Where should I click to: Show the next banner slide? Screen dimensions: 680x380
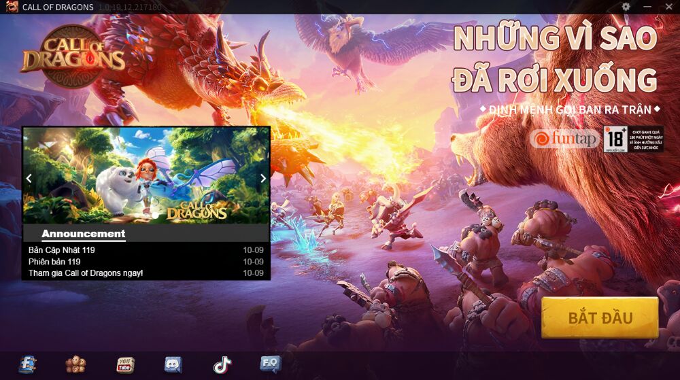tap(263, 178)
